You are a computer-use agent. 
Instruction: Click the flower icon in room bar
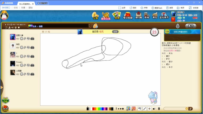[x=19, y=27]
